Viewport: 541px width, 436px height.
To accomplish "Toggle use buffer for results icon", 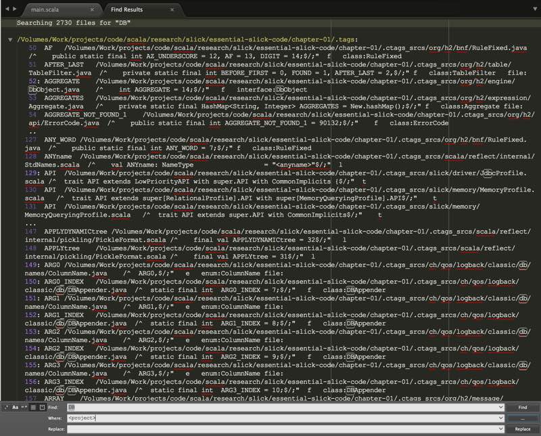I will pyautogui.click(x=41, y=408).
